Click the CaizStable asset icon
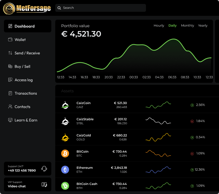The width and height of the screenshot is (219, 194). click(65, 121)
